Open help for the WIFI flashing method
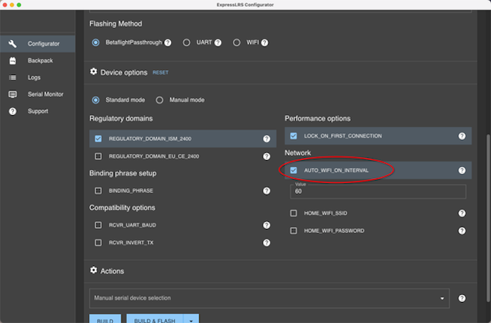491x323 pixels. click(264, 43)
